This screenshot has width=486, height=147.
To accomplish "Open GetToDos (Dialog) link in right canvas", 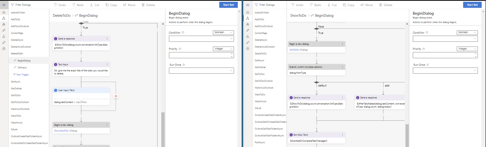I will point(299,50).
